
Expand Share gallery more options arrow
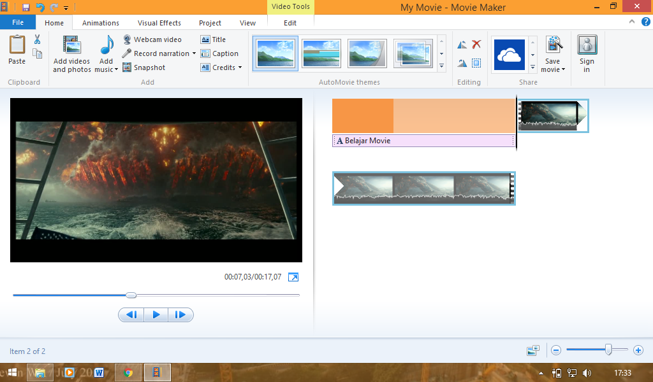tap(532, 67)
